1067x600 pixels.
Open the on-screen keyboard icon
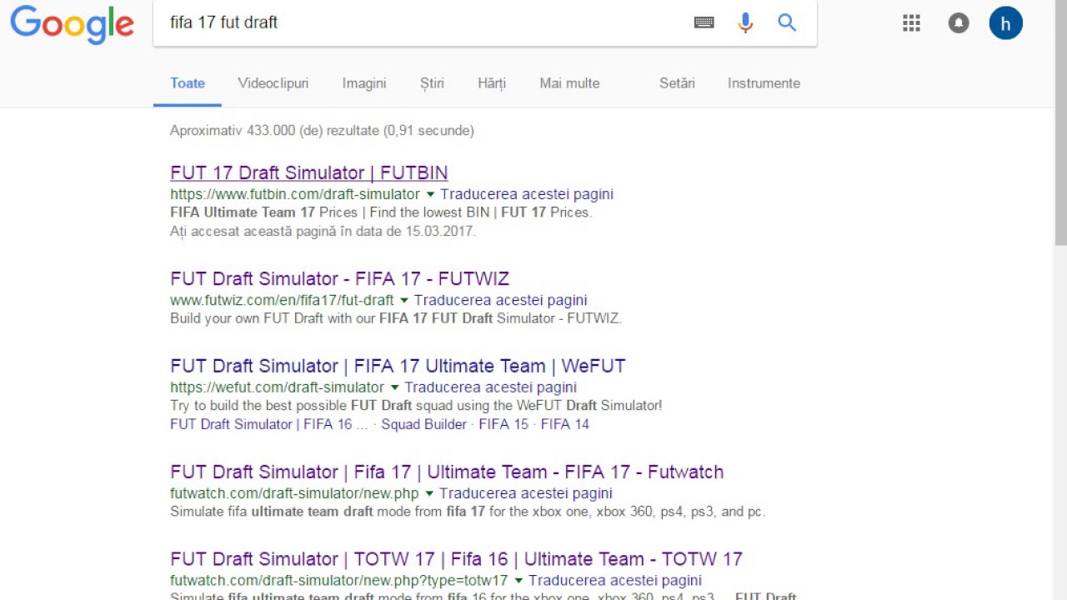click(x=704, y=22)
